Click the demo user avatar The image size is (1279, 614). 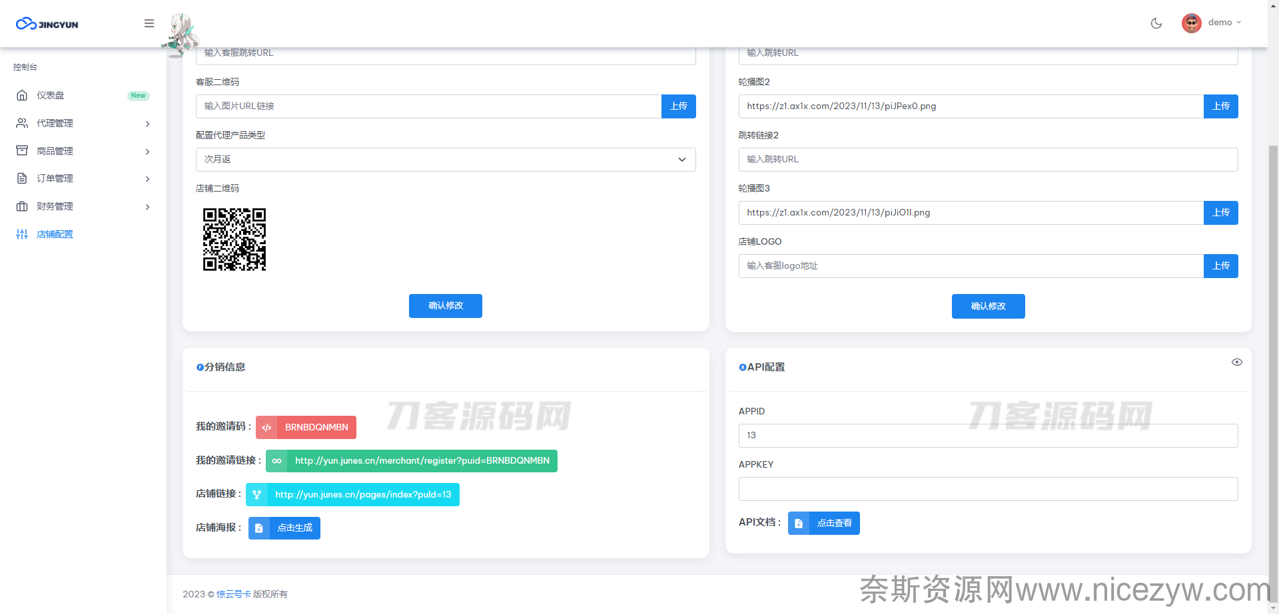(x=1191, y=23)
